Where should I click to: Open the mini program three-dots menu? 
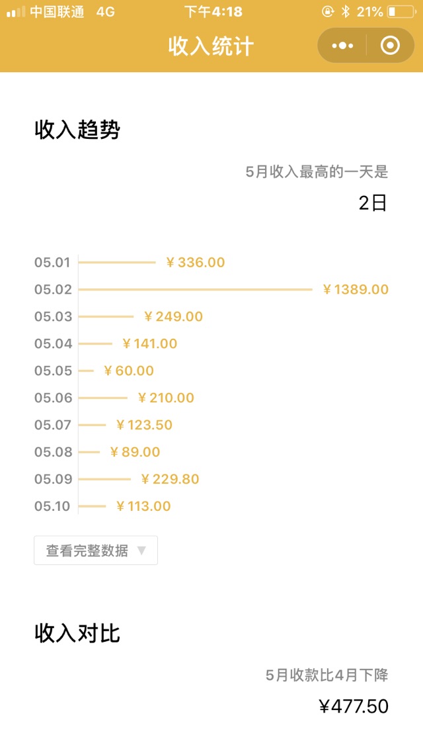pyautogui.click(x=342, y=46)
